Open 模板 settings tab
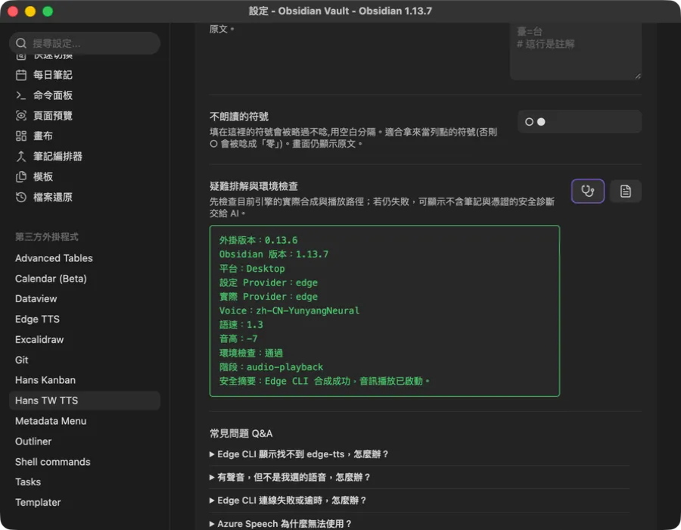Screen dimensions: 681x530 click(85, 177)
